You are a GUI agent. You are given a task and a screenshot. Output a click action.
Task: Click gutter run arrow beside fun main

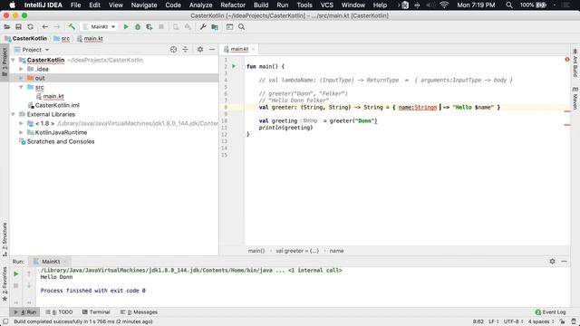[234, 66]
